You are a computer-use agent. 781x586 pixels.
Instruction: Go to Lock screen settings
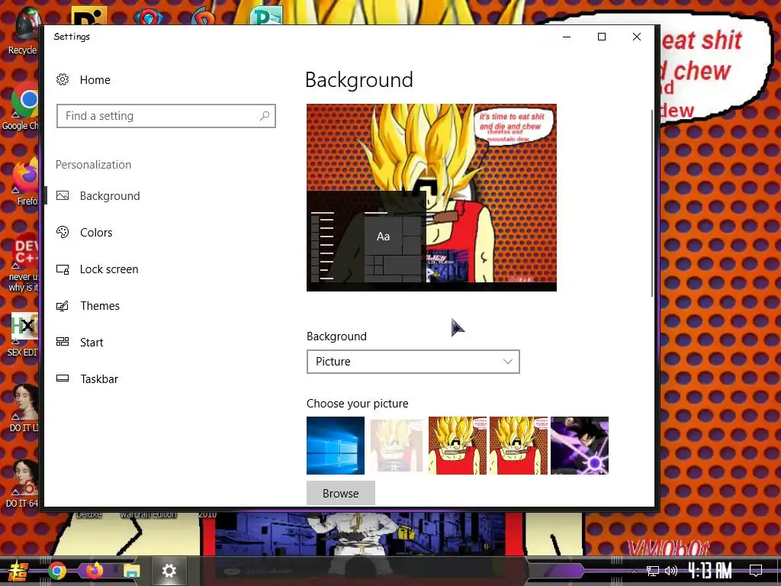[x=109, y=269]
